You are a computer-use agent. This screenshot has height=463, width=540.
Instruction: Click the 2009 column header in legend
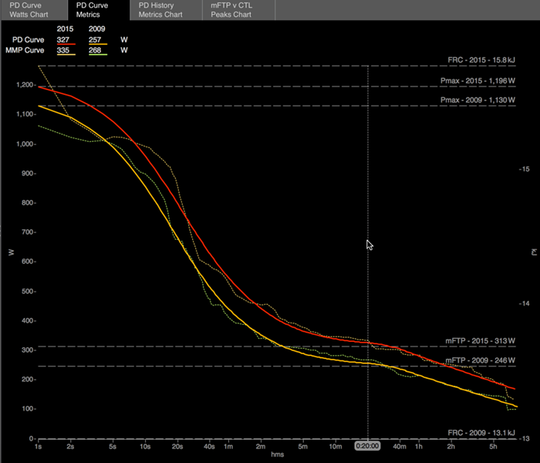(96, 29)
